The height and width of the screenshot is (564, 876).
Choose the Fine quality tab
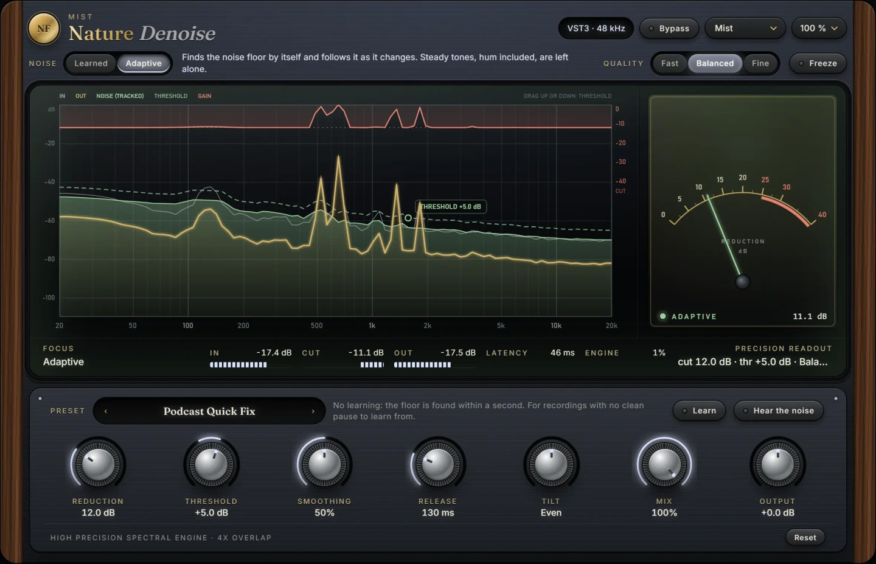point(760,63)
